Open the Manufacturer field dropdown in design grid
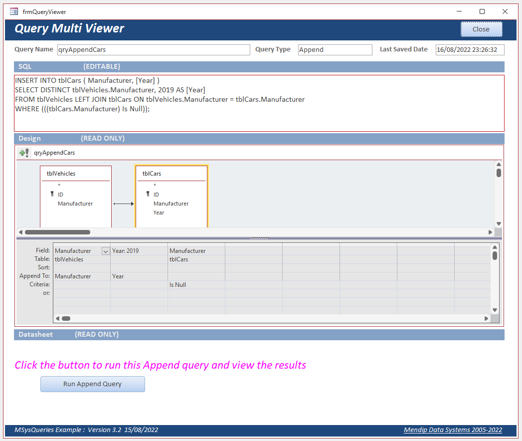Screen dimensions: 522x441 coord(105,251)
